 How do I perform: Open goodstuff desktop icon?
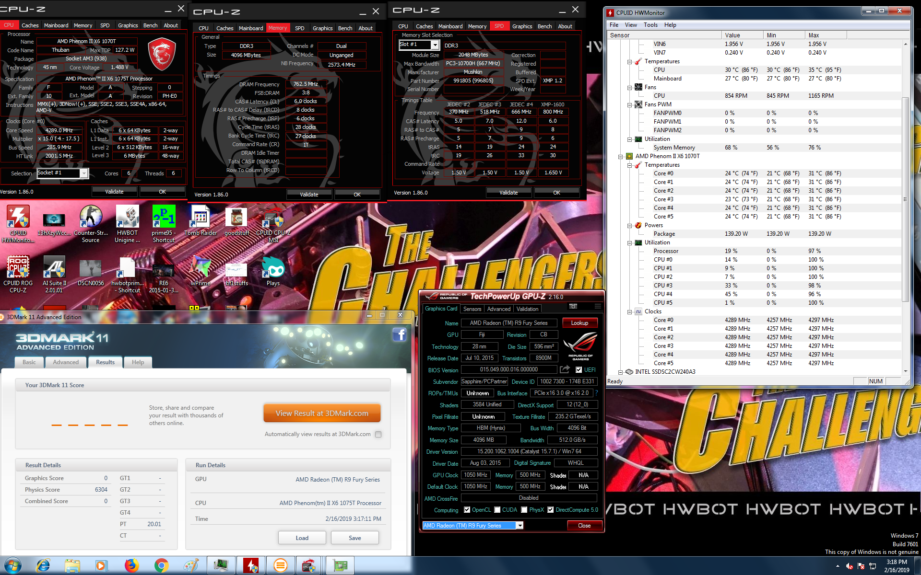click(236, 220)
